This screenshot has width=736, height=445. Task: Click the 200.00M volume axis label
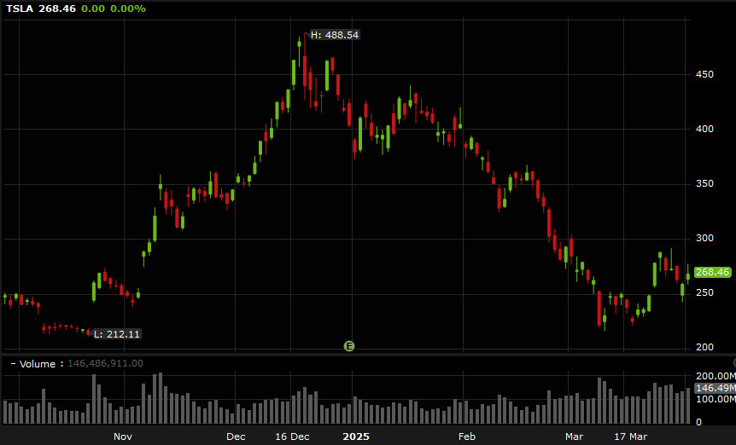(x=716, y=376)
